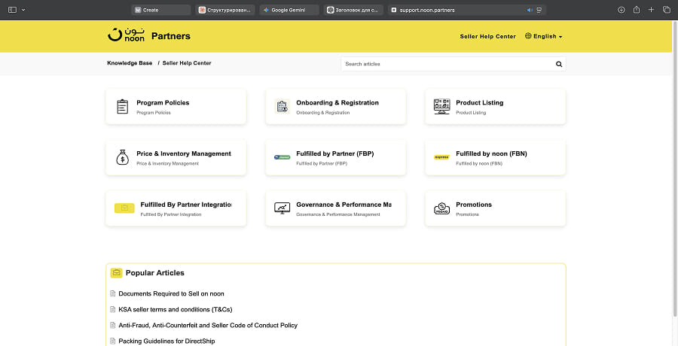This screenshot has height=346, width=678.
Task: Switch to the Google Gemini tab
Action: click(289, 10)
